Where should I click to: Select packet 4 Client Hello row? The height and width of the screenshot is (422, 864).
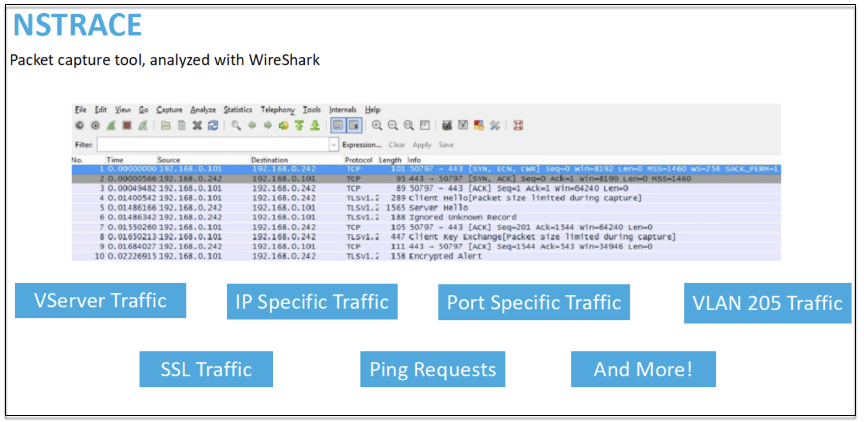[426, 198]
